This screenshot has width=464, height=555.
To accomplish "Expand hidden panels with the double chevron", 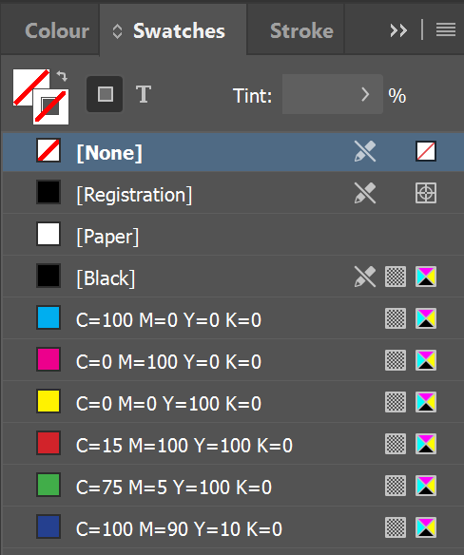I will point(398,30).
